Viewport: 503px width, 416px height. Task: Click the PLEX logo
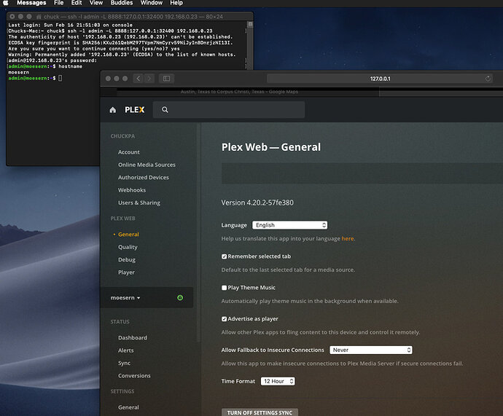click(135, 110)
